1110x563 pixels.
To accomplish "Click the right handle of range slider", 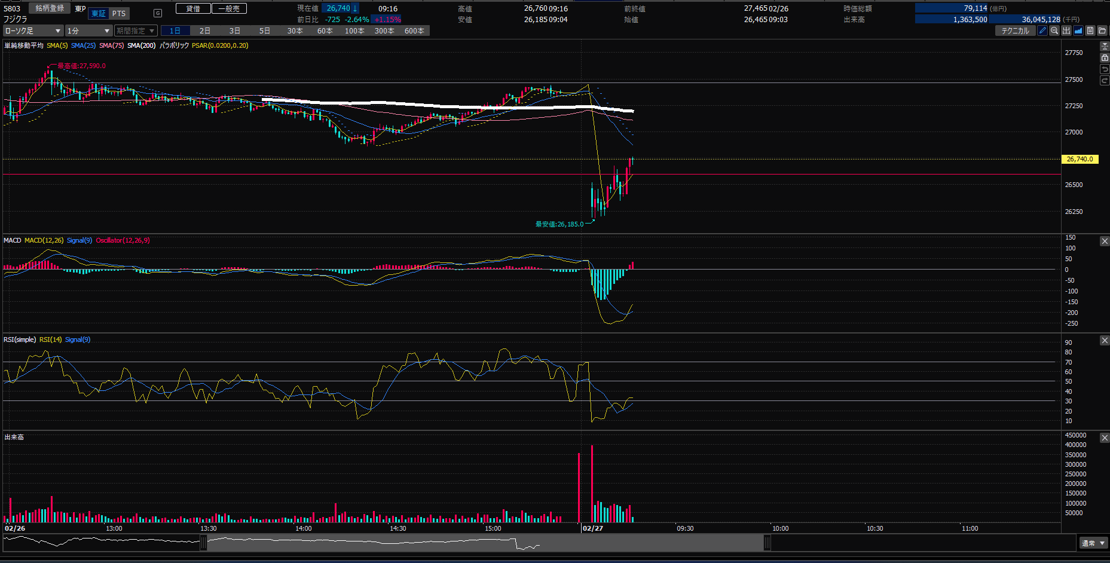I will click(x=767, y=543).
